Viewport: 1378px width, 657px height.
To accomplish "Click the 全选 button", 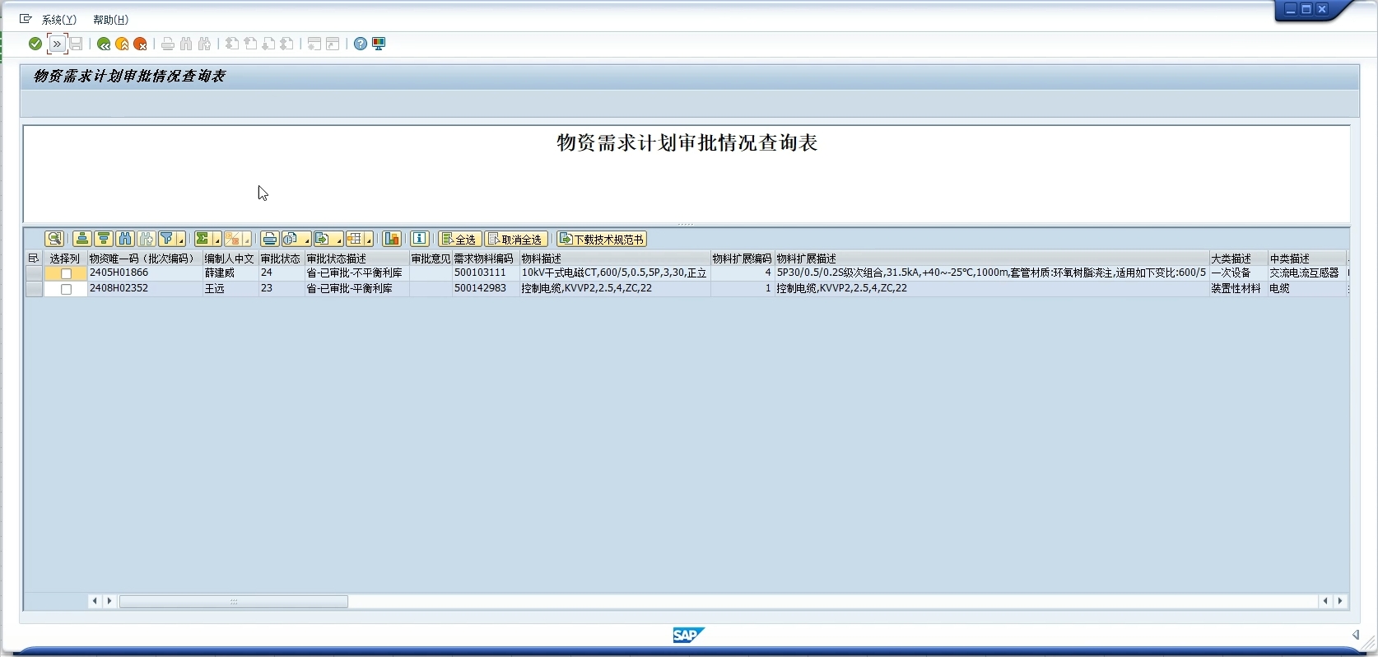I will click(460, 240).
